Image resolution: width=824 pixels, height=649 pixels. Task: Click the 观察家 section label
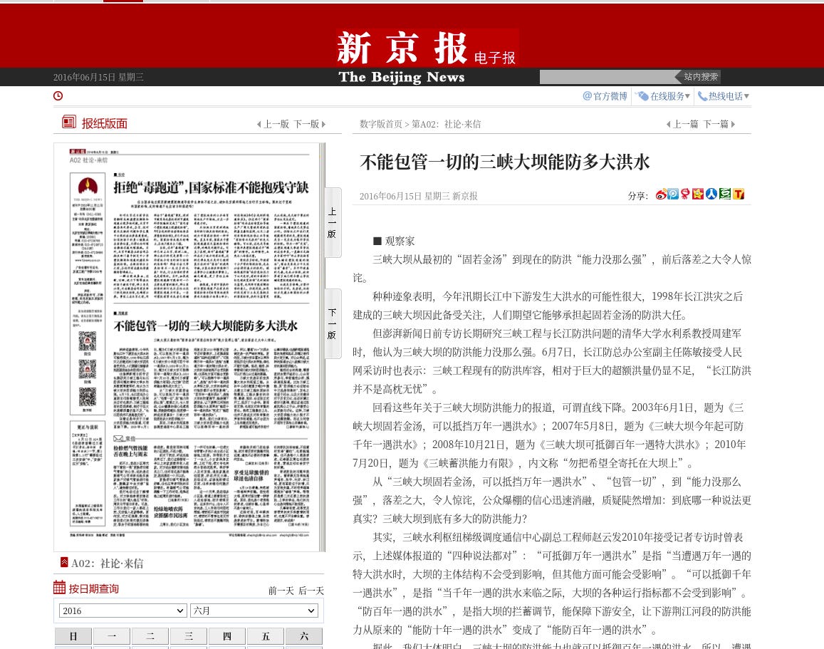pos(394,242)
